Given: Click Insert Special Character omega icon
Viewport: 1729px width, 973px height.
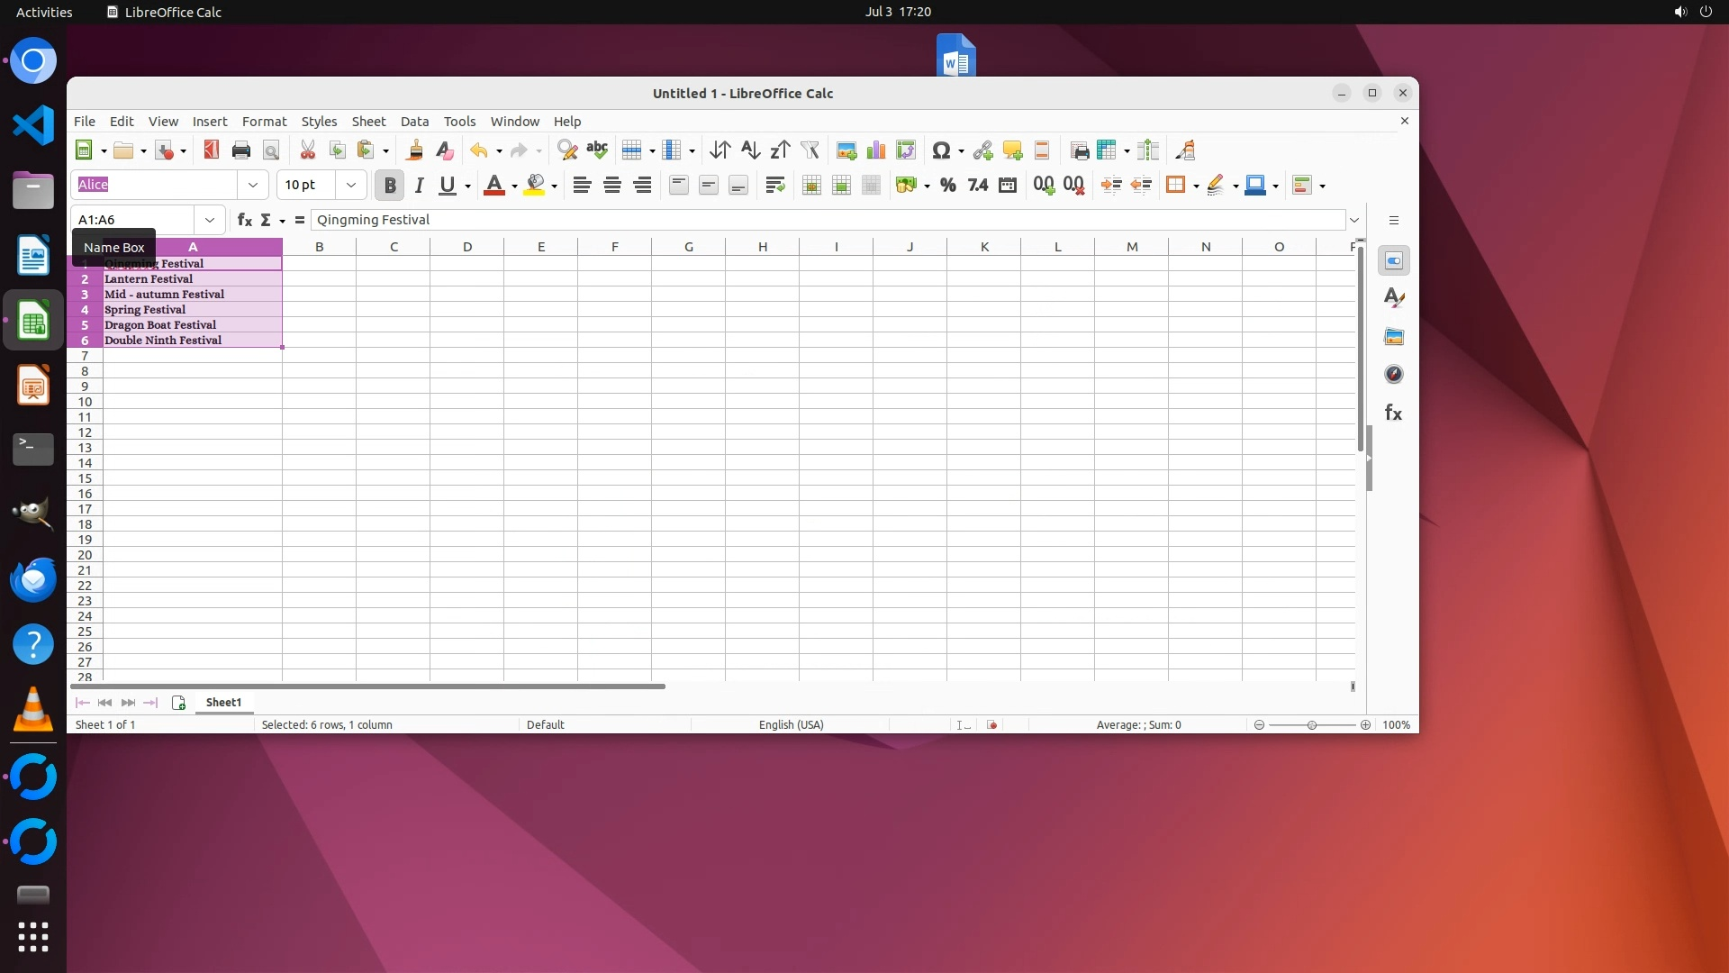Looking at the screenshot, I should point(941,150).
